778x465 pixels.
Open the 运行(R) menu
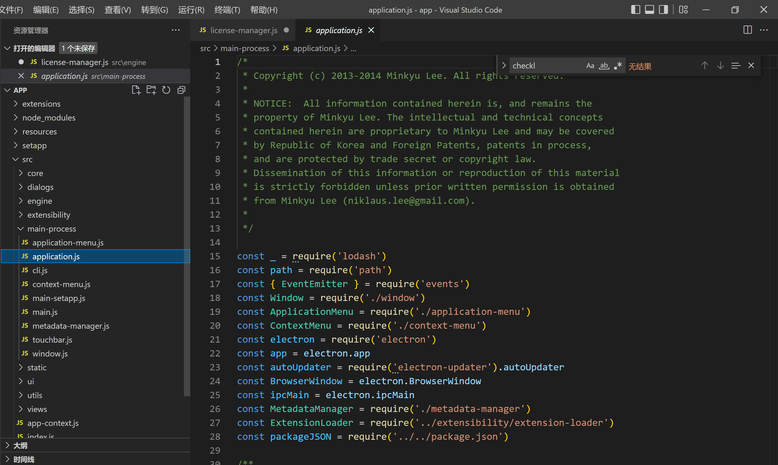pyautogui.click(x=191, y=10)
